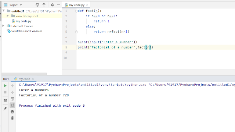The image size is (235, 132).
Task: Toggle Soft-Wrap in Run console
Action: point(12,99)
